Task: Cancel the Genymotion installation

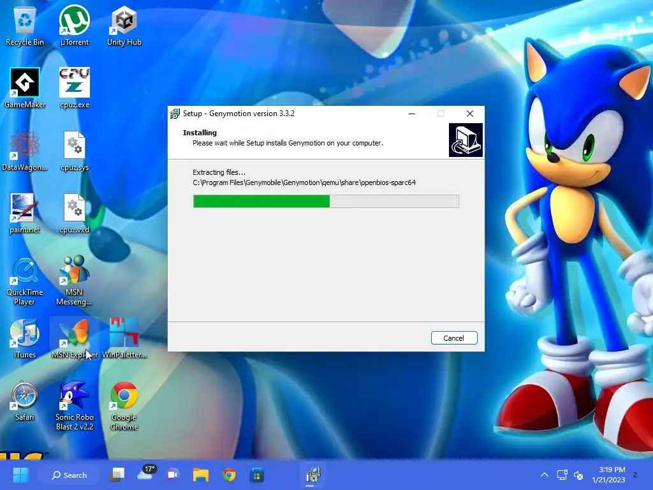Action: coord(454,338)
